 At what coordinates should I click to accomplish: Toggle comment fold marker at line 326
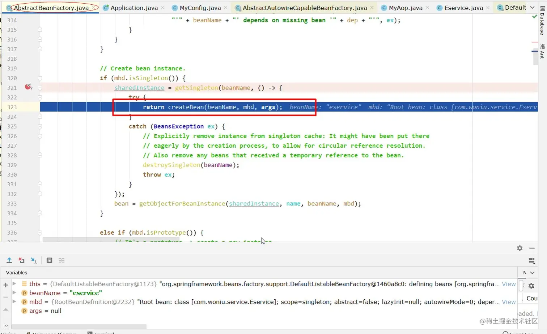click(40, 136)
